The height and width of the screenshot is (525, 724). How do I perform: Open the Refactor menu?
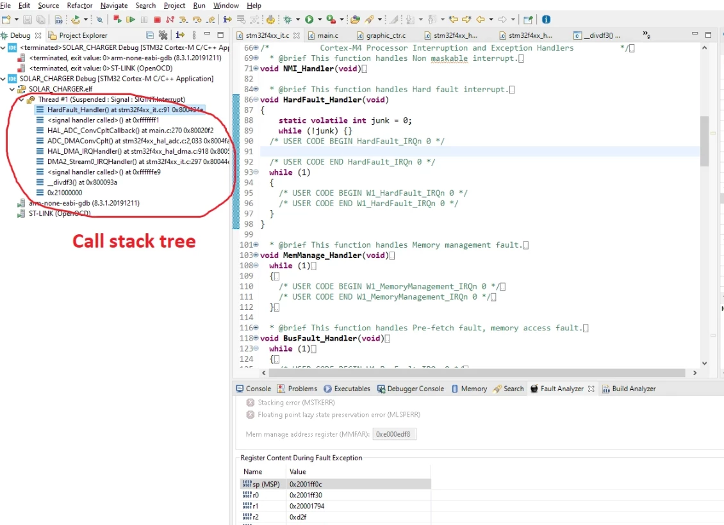point(79,6)
